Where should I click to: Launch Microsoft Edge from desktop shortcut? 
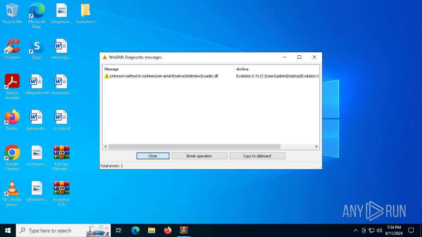(37, 16)
